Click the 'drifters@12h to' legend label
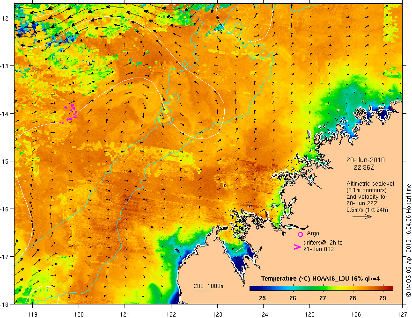The width and height of the screenshot is (412, 318). [x=323, y=243]
